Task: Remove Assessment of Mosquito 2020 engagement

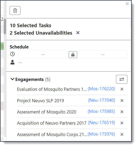Action: coord(122,112)
